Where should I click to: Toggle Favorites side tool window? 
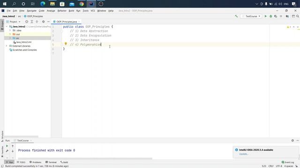tap(2, 152)
